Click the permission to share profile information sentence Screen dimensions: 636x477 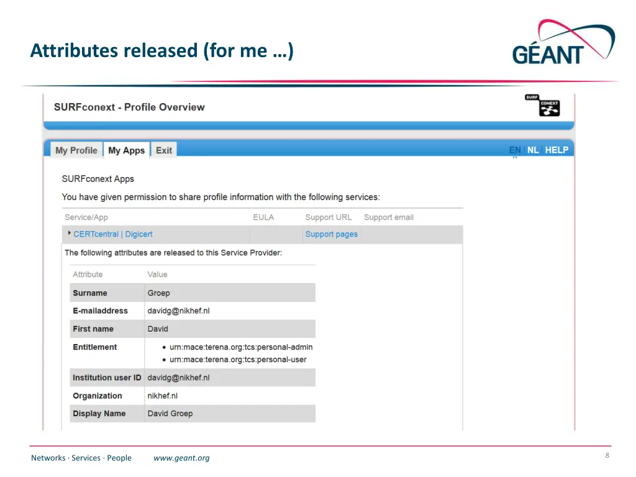pos(221,197)
